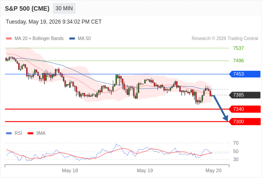This screenshot has width=262, height=178.
Task: Click the RSI legend label
Action: (x=18, y=133)
